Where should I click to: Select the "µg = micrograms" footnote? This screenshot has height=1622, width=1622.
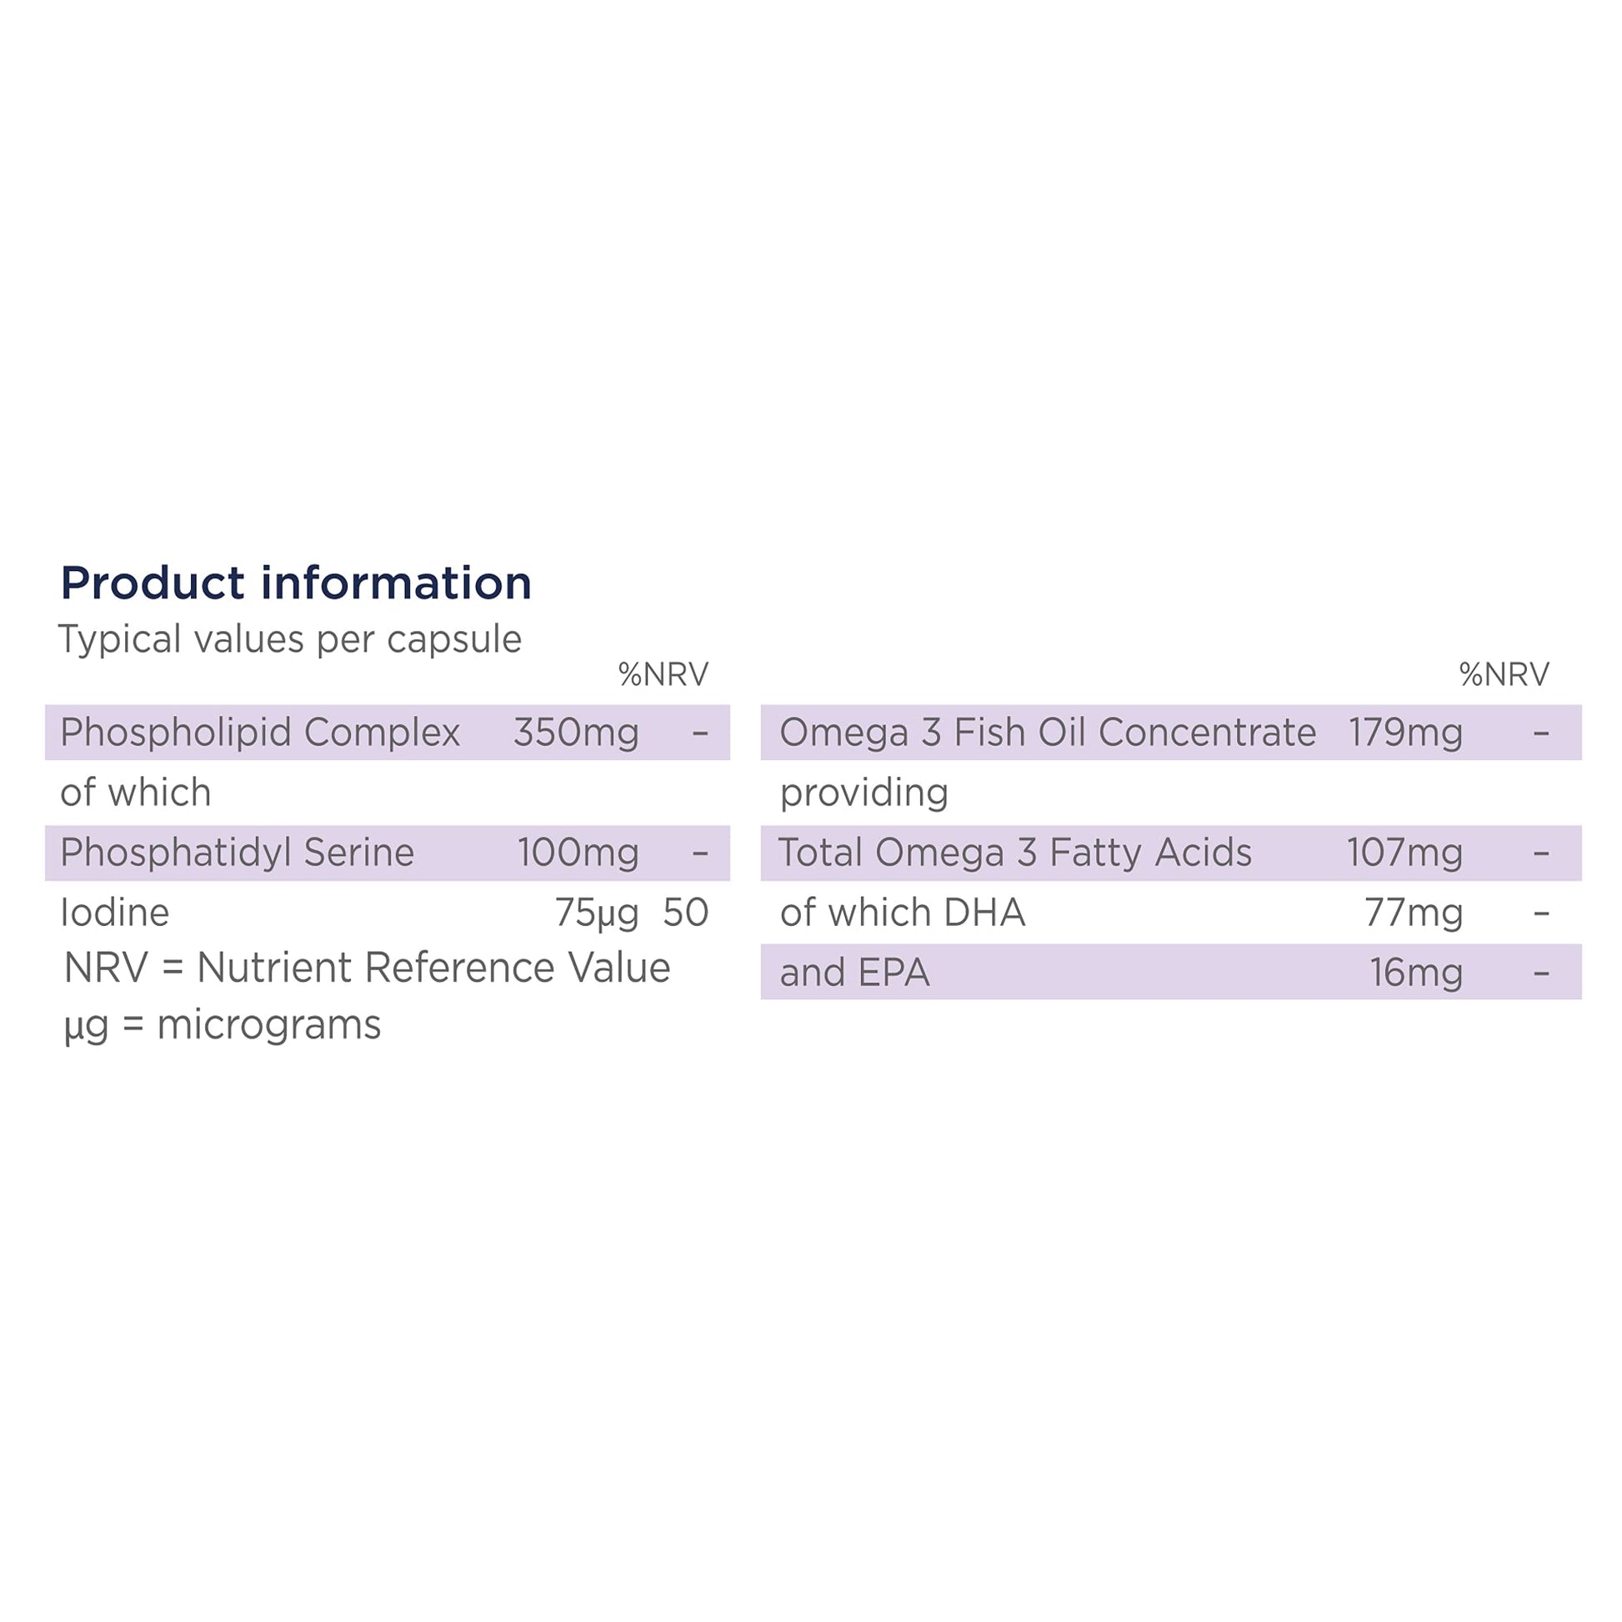click(x=223, y=1025)
